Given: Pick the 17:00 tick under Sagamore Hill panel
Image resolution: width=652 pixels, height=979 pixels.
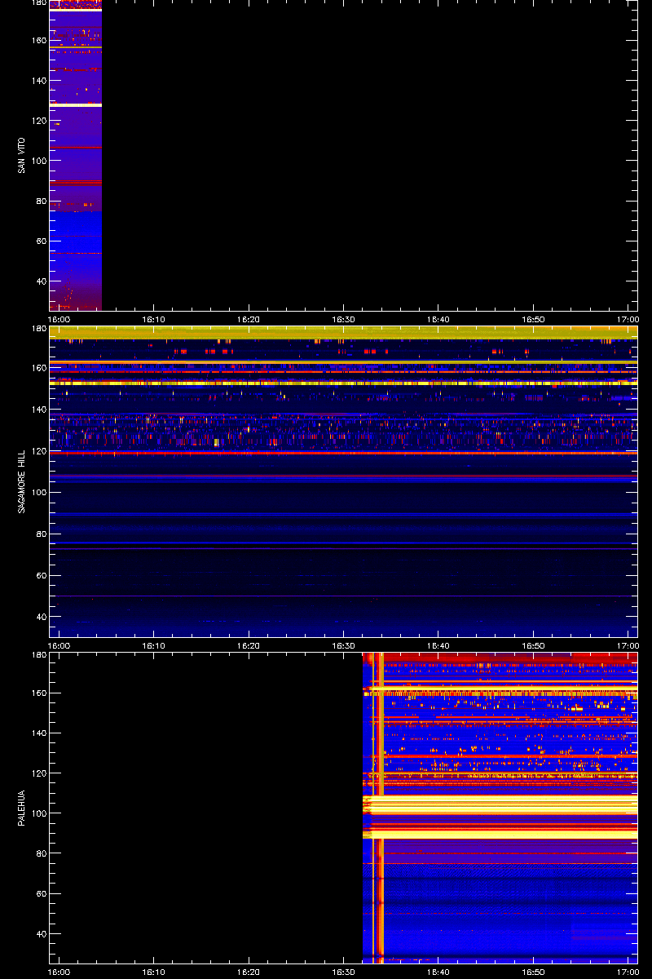Looking at the screenshot, I should 628,646.
